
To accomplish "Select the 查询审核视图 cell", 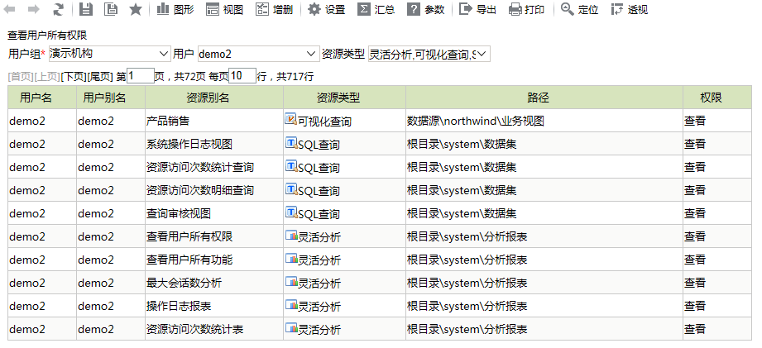I will [x=214, y=213].
